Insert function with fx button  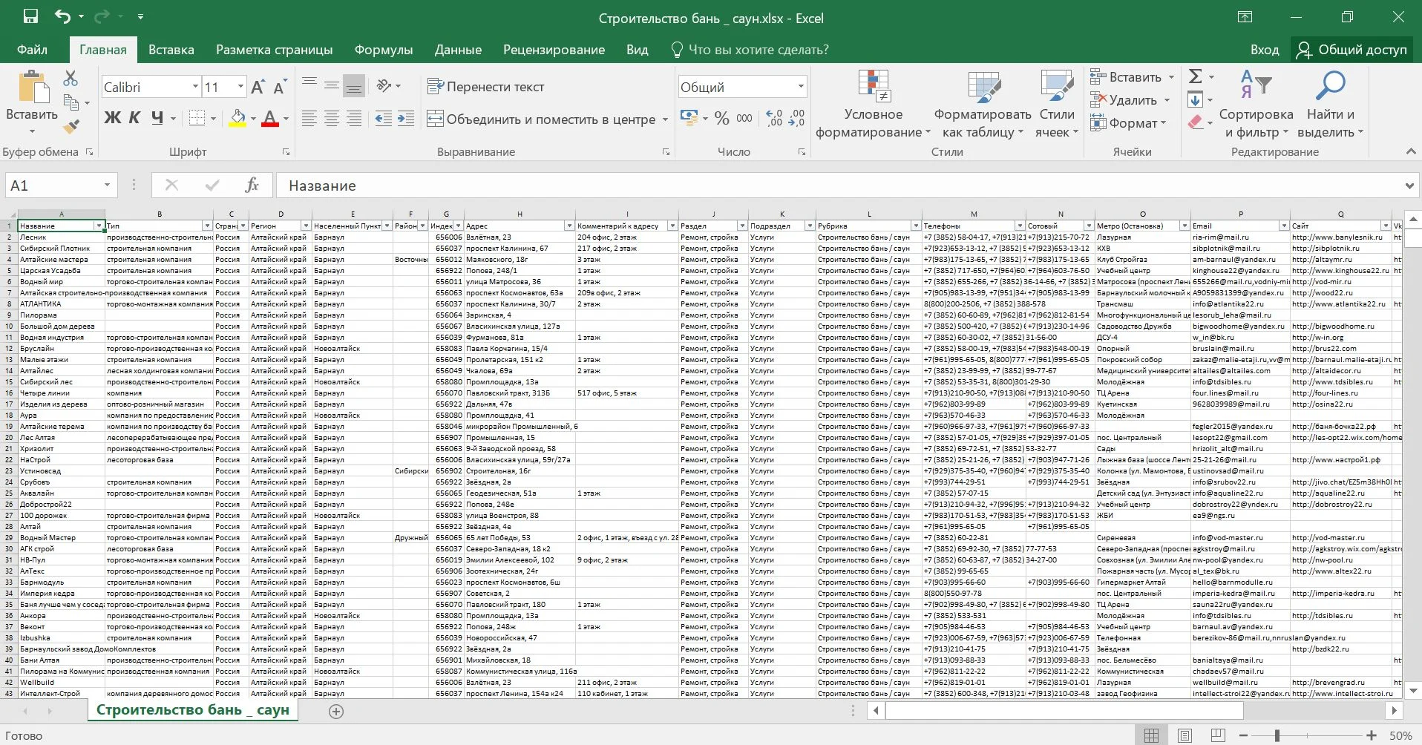pos(252,185)
